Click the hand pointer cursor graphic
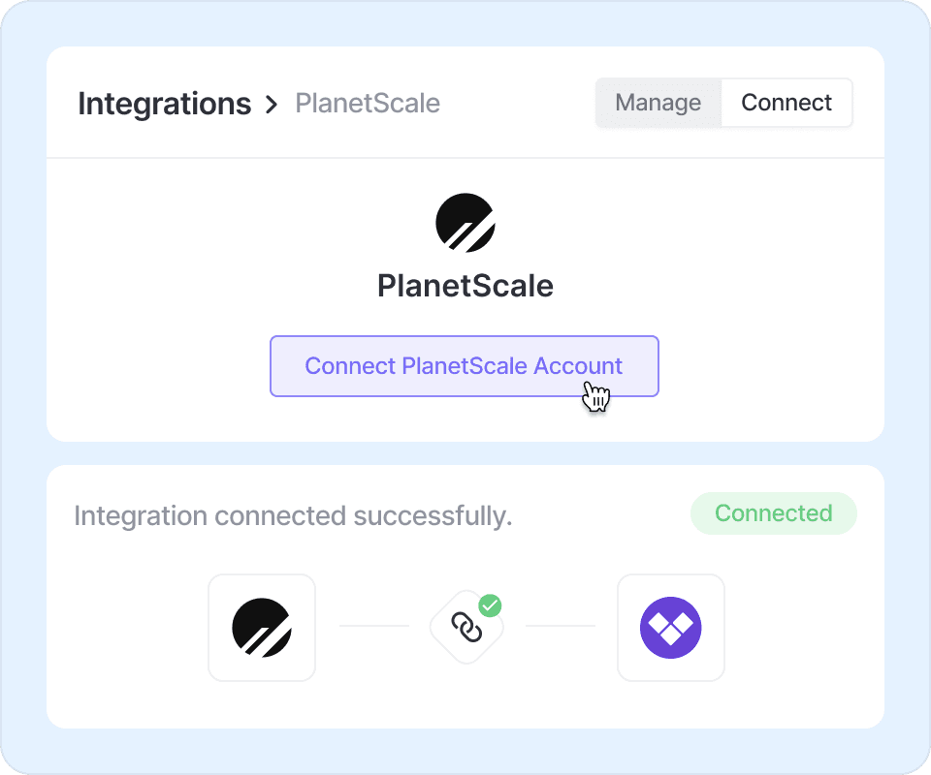 pos(596,397)
